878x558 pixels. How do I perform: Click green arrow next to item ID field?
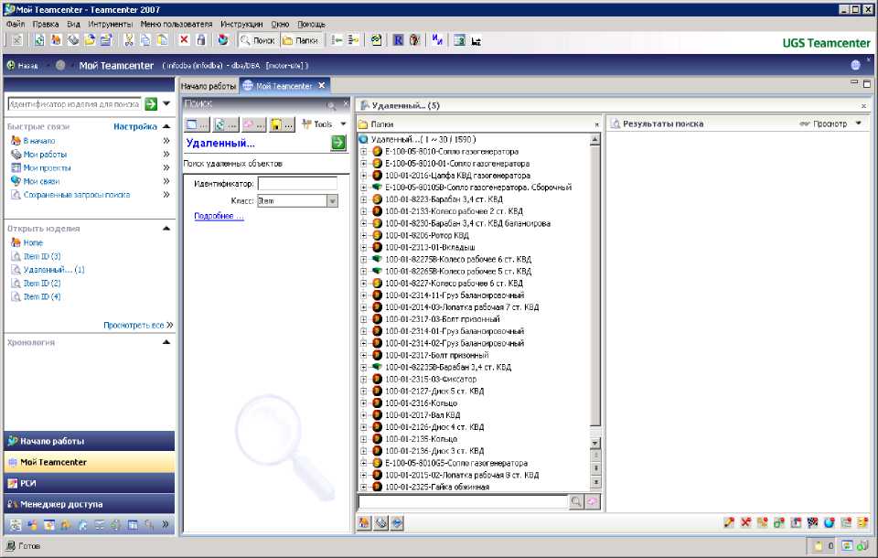coord(152,104)
